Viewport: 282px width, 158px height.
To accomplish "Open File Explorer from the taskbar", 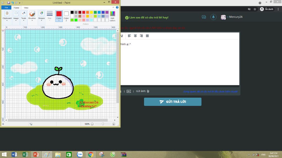I will [x=58, y=154].
